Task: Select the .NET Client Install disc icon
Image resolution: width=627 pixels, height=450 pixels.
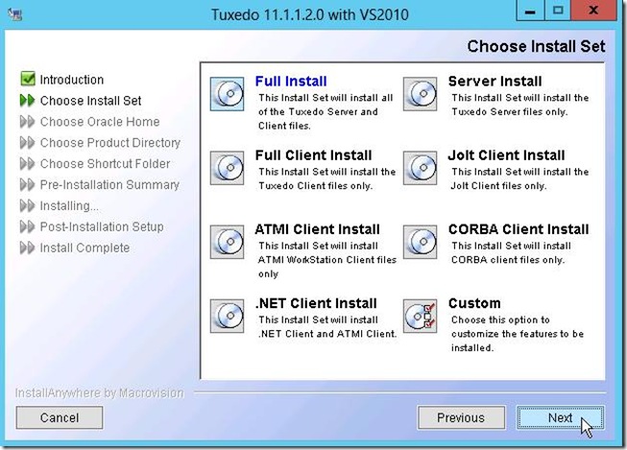Action: tap(228, 316)
